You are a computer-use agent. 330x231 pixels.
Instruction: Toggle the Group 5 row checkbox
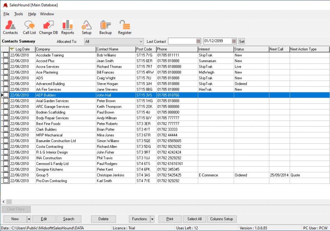(x=6, y=175)
